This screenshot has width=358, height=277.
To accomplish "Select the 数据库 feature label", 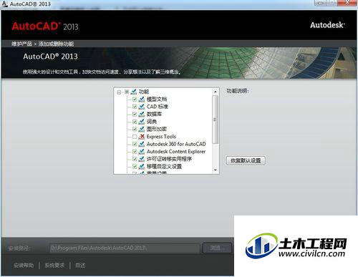I will pos(155,114).
